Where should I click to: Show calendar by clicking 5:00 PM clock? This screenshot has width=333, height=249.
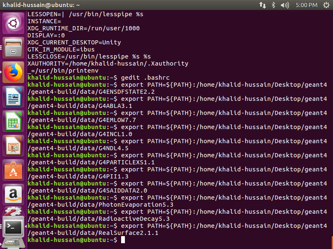click(x=307, y=5)
